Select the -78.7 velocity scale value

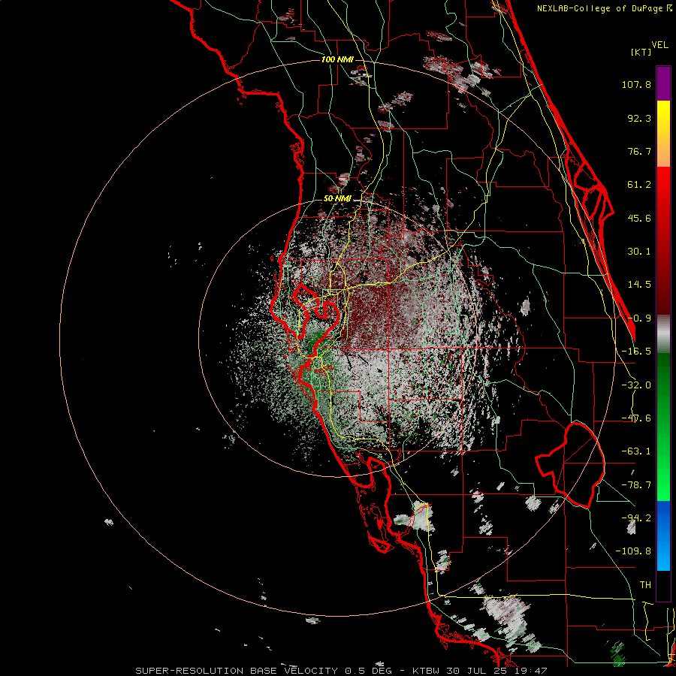tap(636, 485)
